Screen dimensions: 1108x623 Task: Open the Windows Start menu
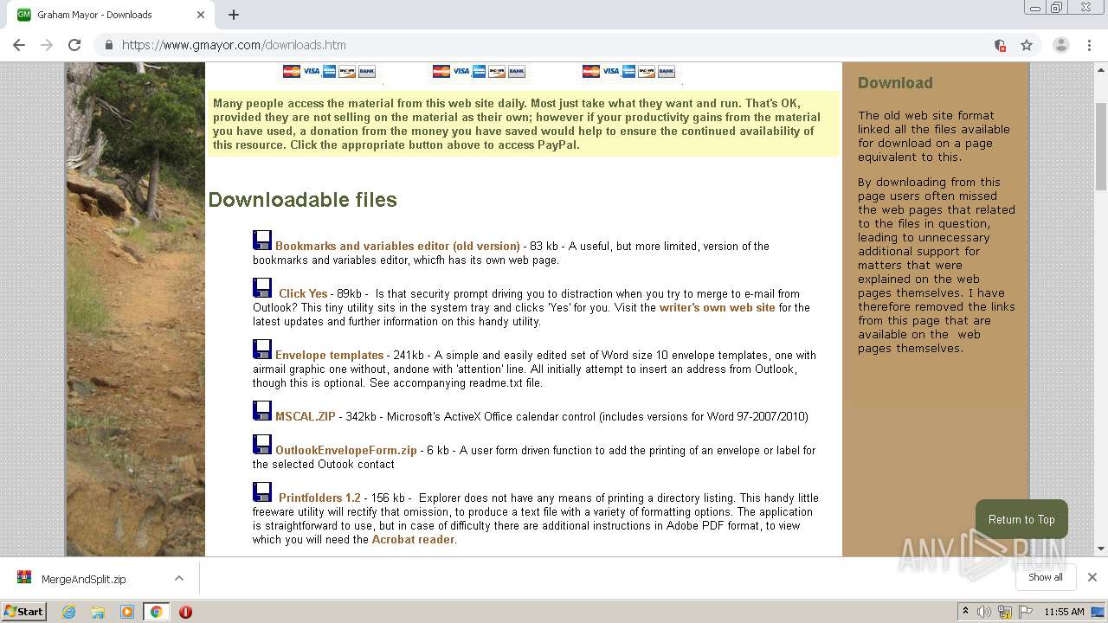(x=24, y=612)
